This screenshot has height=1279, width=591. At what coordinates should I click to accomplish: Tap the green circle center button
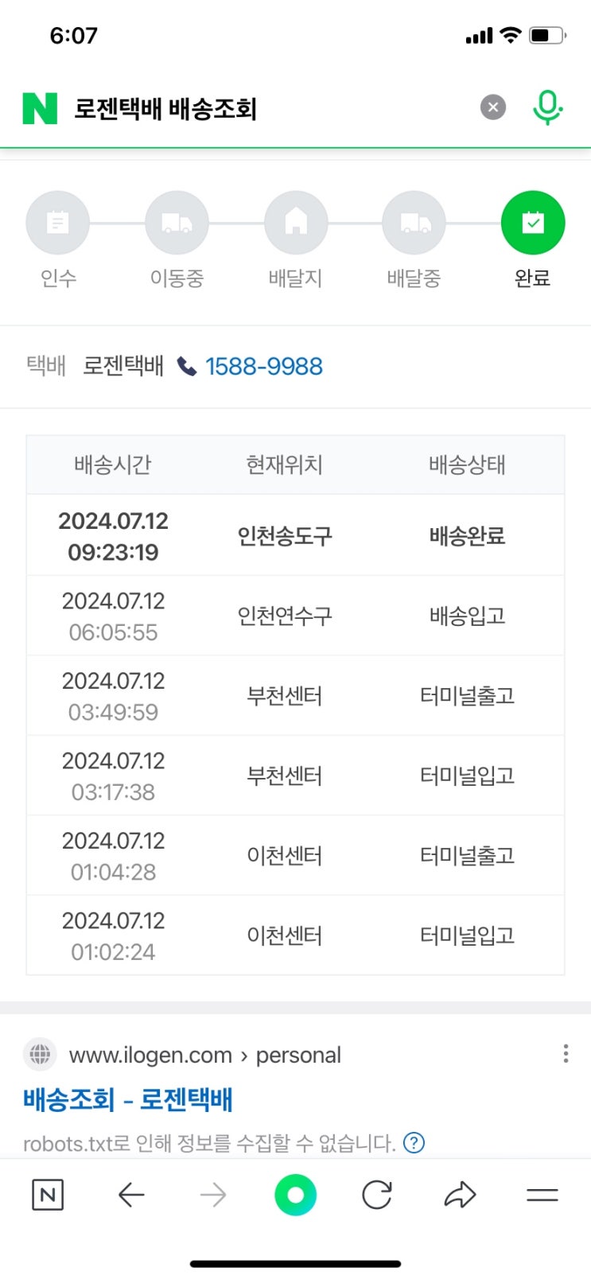click(x=295, y=1195)
